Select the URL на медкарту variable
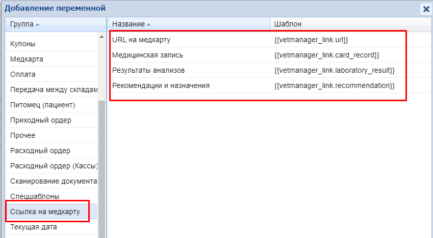This screenshot has width=433, height=238. pos(141,40)
